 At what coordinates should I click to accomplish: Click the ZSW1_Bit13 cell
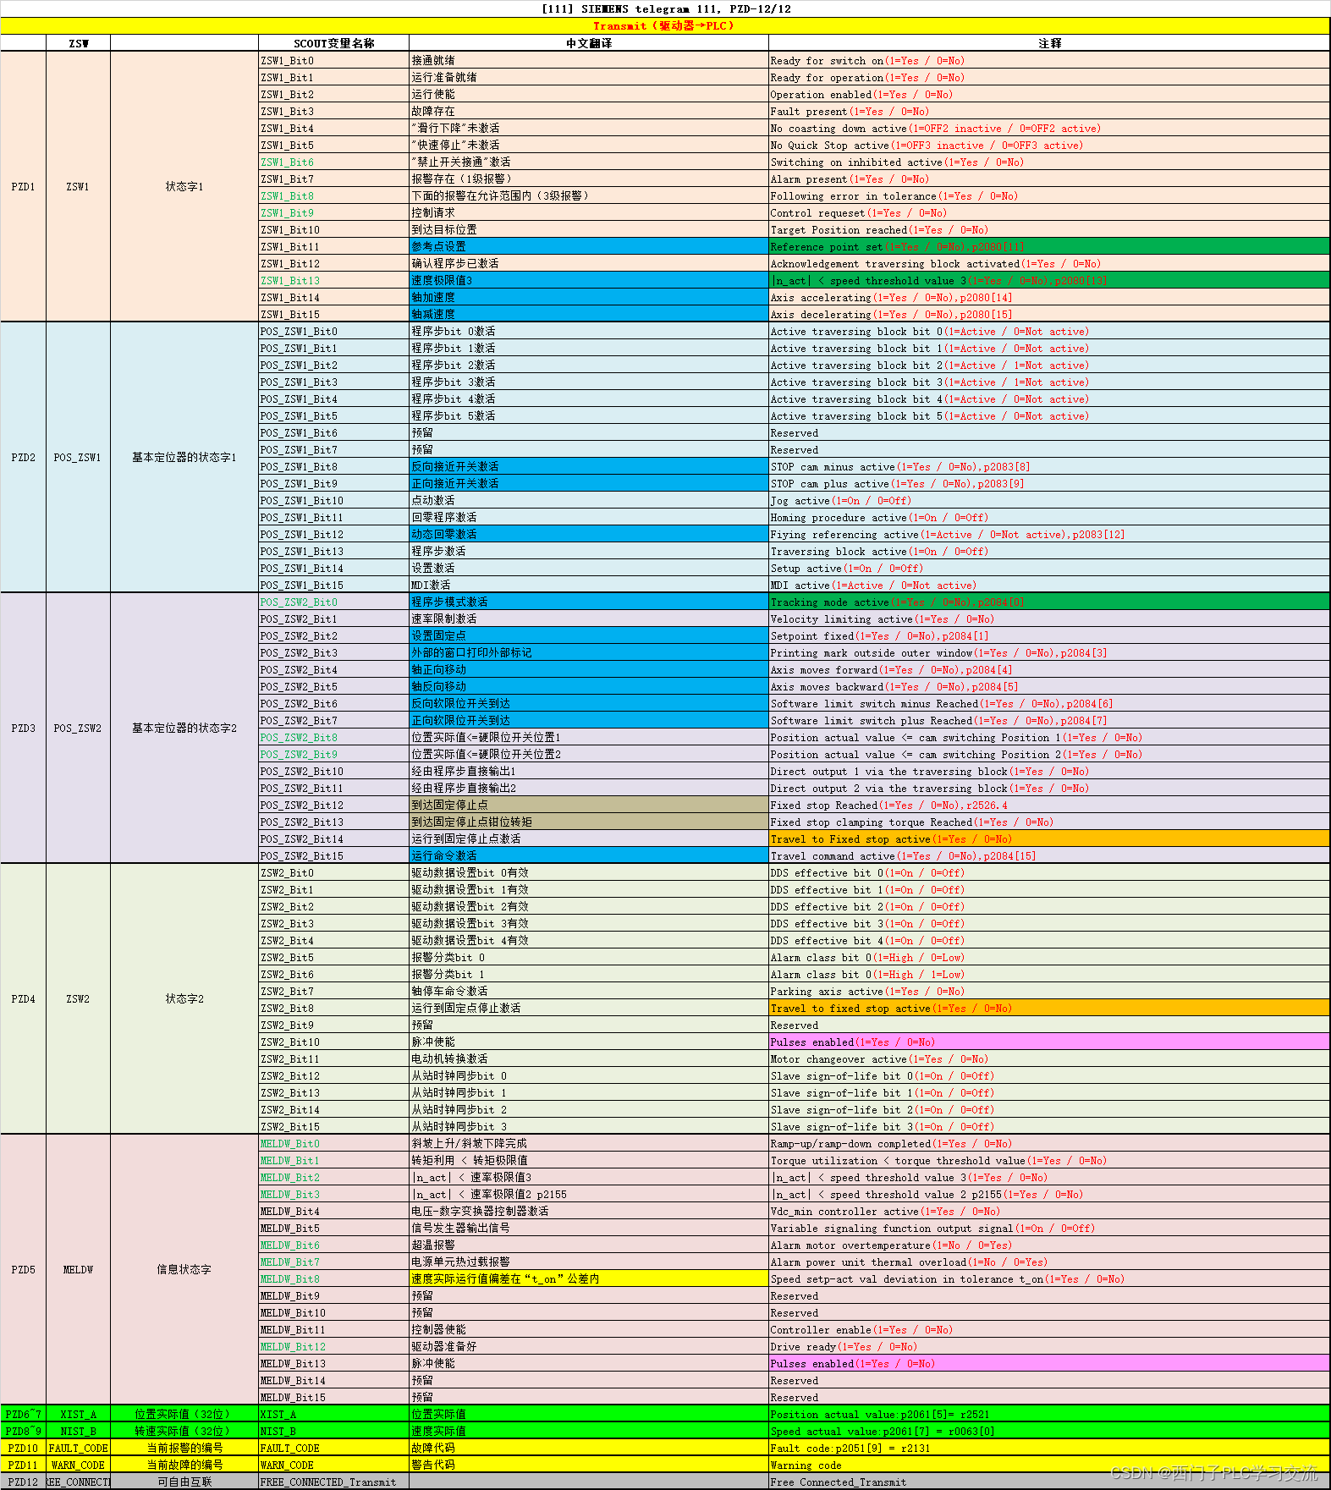click(333, 280)
